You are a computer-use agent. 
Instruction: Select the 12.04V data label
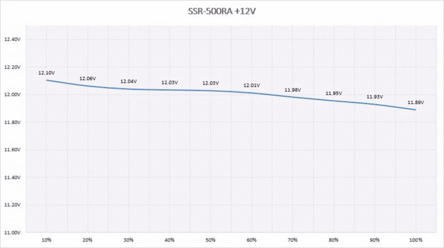point(129,81)
